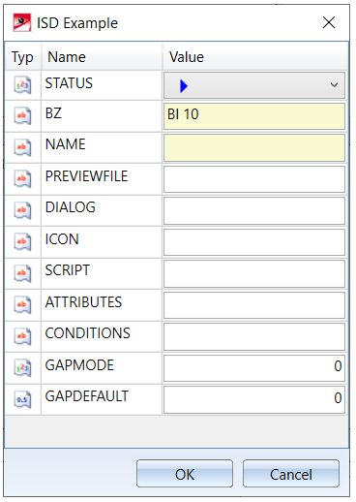Click the SCRIPT value field
The height and width of the screenshot is (502, 356).
(254, 274)
